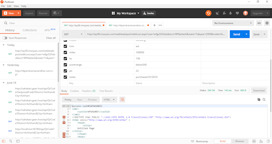Open the tab options ellipsis
Viewport: 272px width, 144px height.
160,25
